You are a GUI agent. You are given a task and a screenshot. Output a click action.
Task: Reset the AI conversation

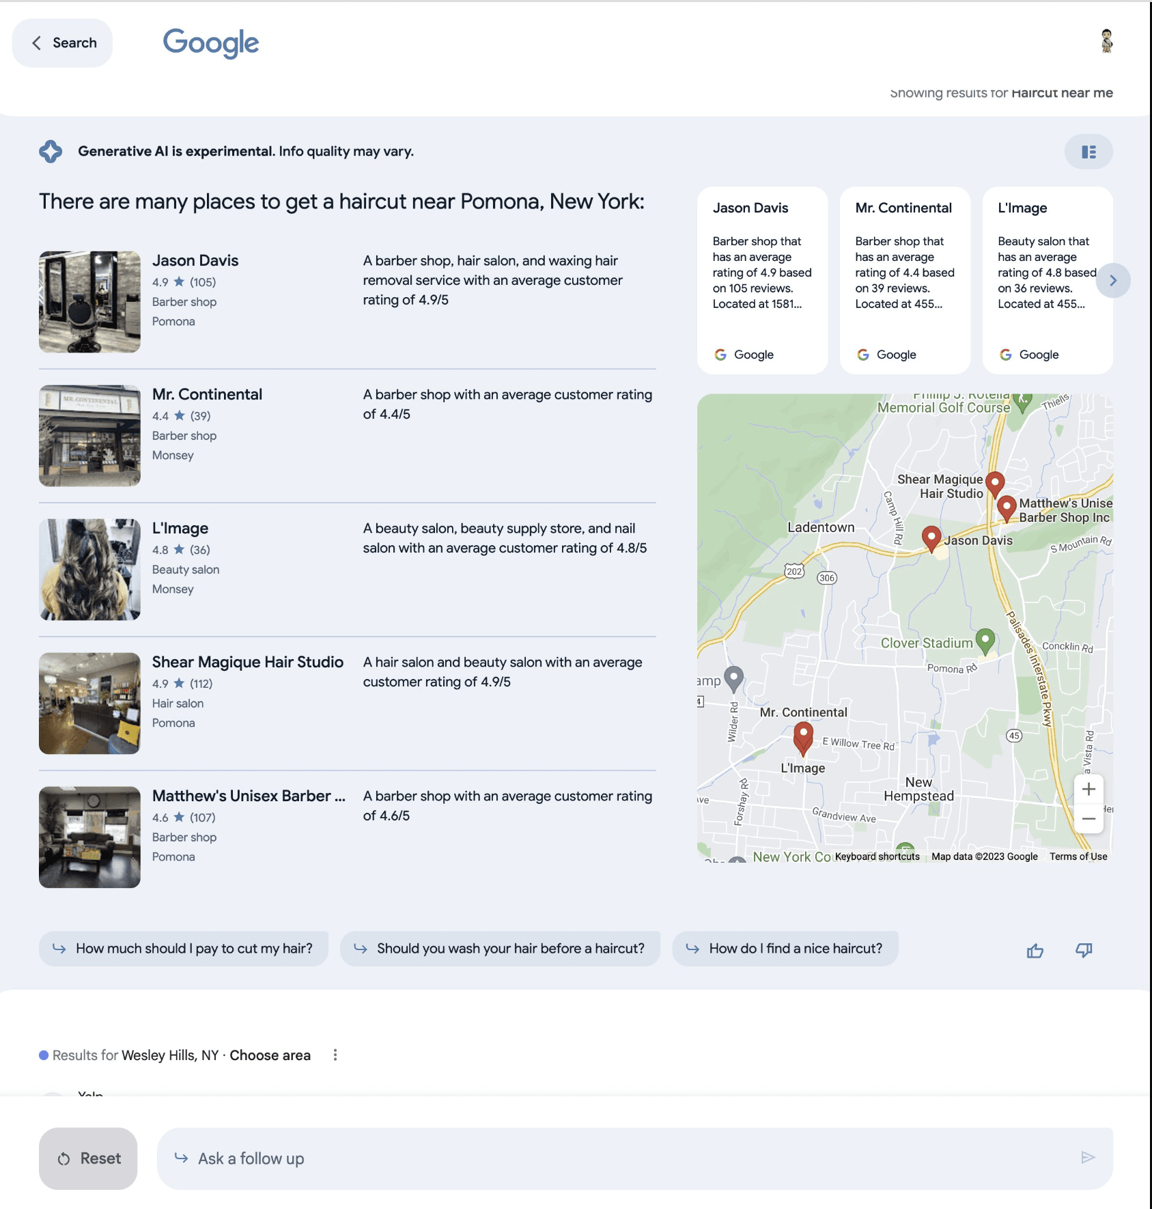tap(88, 1158)
